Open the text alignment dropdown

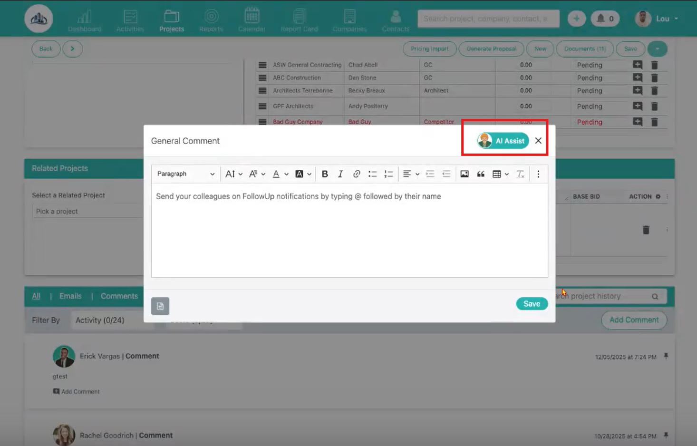[409, 174]
